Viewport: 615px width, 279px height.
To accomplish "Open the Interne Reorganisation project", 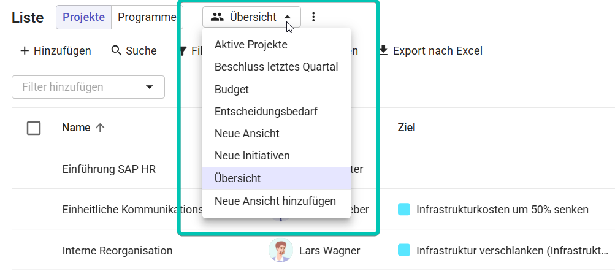I will point(117,251).
